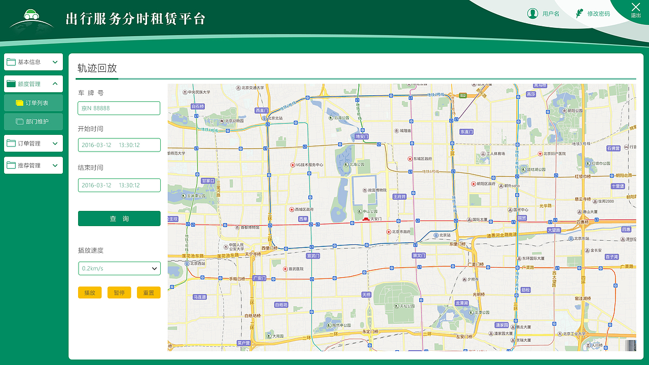Click the 播放 playback button

pos(90,293)
